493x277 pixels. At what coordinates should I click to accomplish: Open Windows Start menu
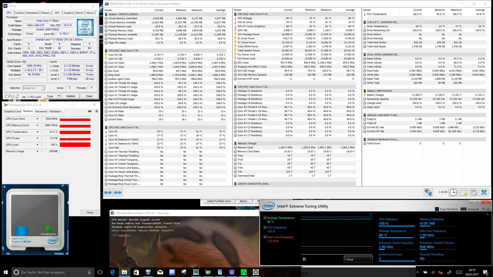point(6,272)
